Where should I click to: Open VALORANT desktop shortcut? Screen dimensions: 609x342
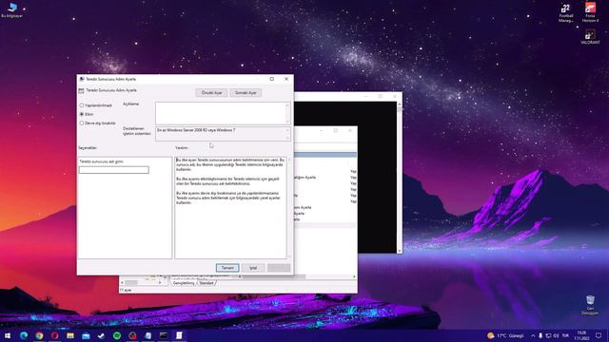pyautogui.click(x=590, y=37)
